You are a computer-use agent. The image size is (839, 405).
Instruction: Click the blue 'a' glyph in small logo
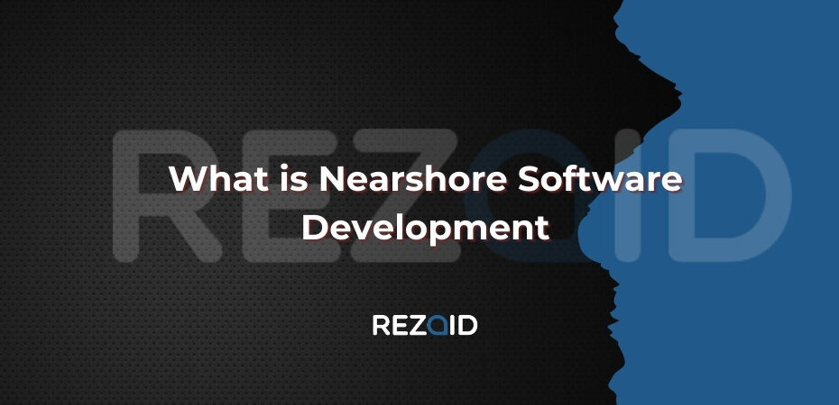pos(437,325)
